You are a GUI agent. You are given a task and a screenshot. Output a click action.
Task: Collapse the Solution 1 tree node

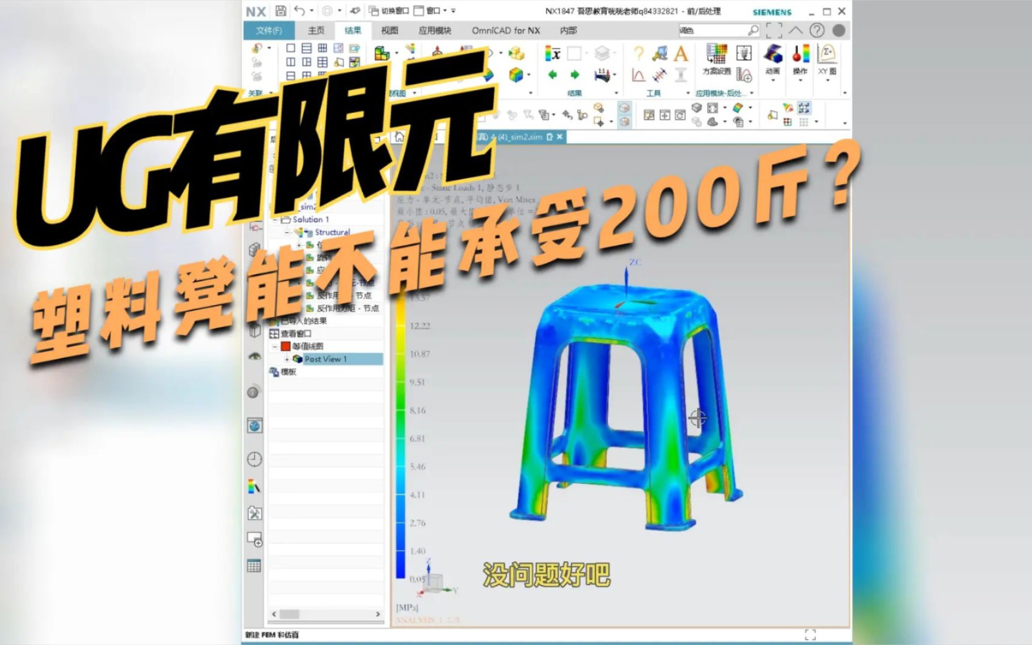click(x=275, y=220)
